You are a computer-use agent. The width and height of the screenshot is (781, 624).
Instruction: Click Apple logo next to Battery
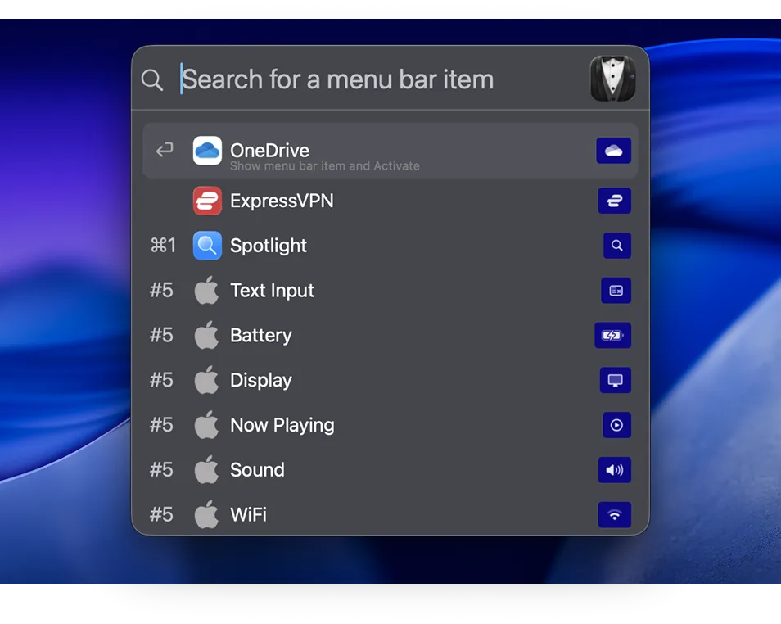coord(206,335)
